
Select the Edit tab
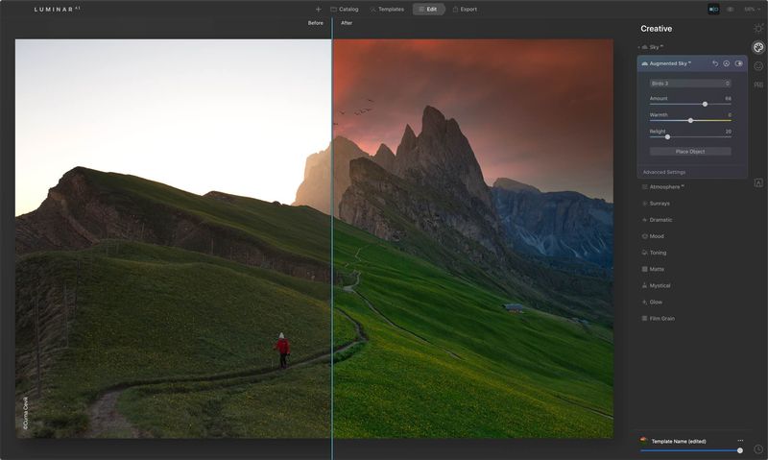pyautogui.click(x=428, y=10)
